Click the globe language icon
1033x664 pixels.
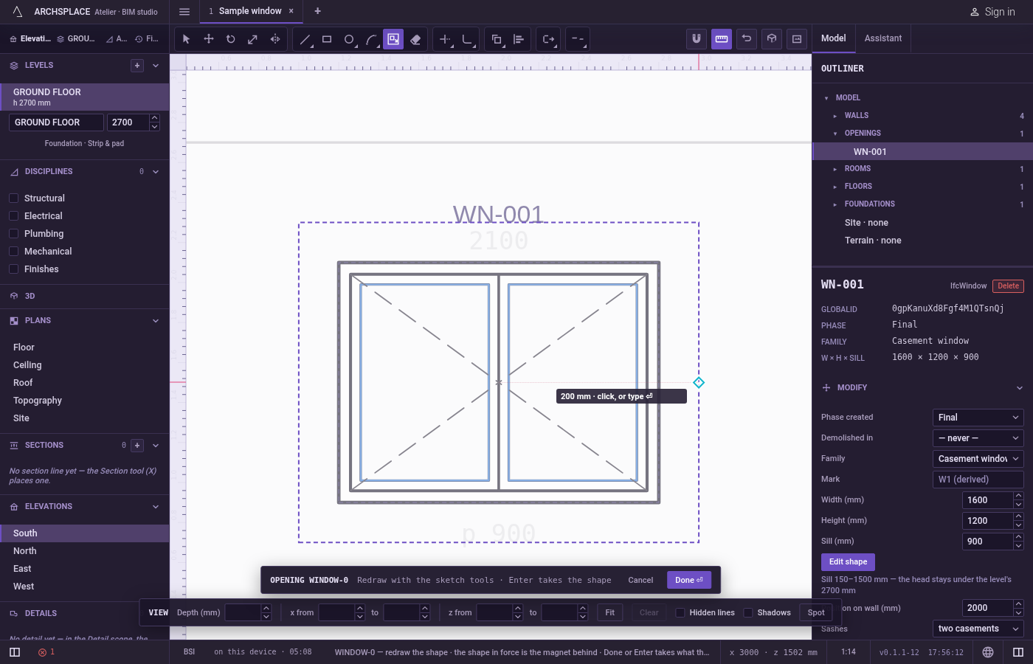point(988,652)
